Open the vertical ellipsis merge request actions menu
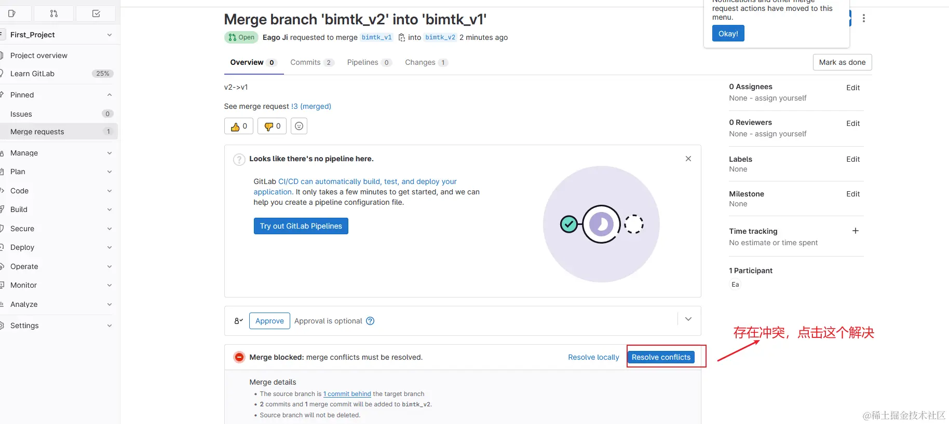 click(x=864, y=18)
